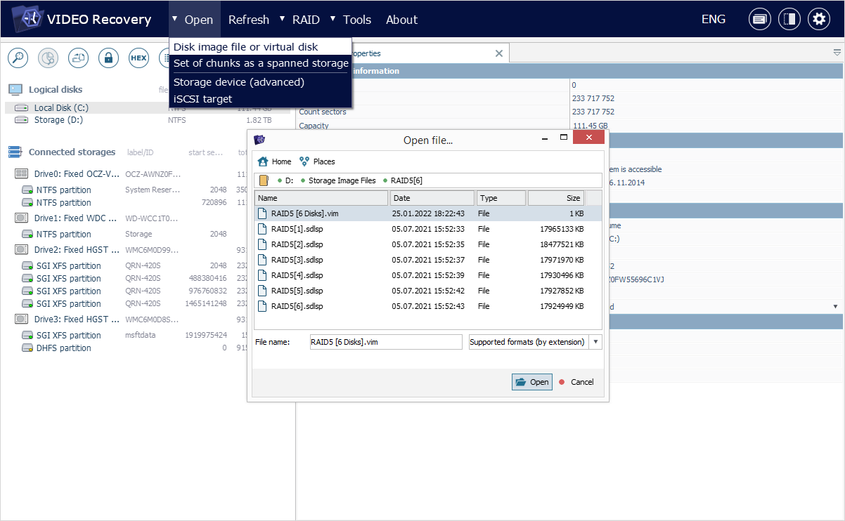Viewport: 845px width, 521px height.
Task: Click the Drive0 OCZ disk icon
Action: click(22, 173)
